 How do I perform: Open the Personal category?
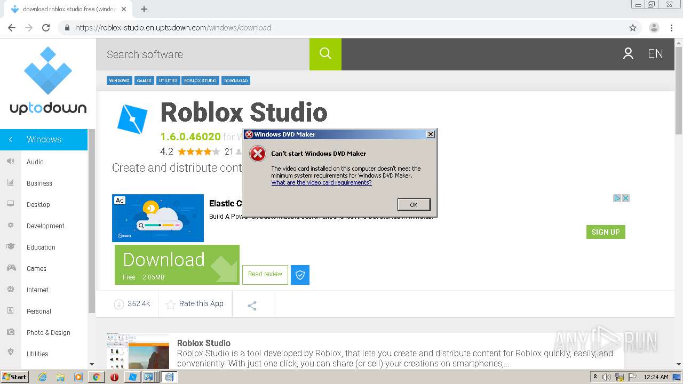39,311
